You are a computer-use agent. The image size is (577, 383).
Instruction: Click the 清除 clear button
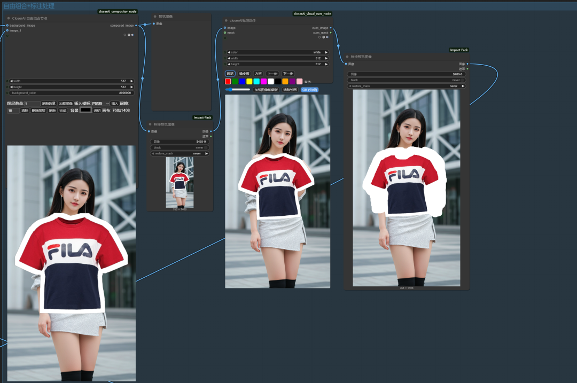click(x=25, y=111)
